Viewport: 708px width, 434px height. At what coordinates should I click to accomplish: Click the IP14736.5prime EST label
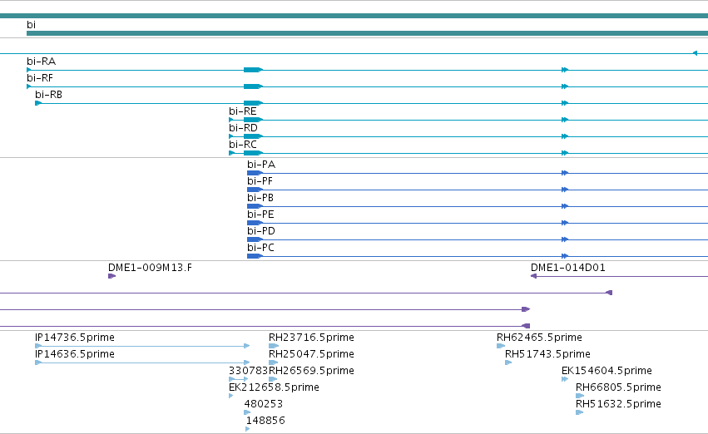coord(75,338)
